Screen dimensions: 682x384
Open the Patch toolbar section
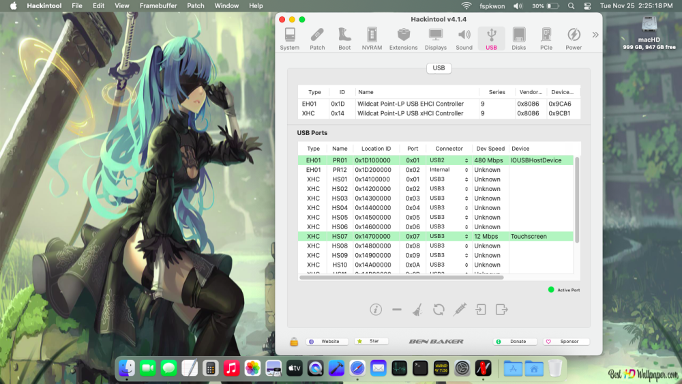click(x=317, y=39)
